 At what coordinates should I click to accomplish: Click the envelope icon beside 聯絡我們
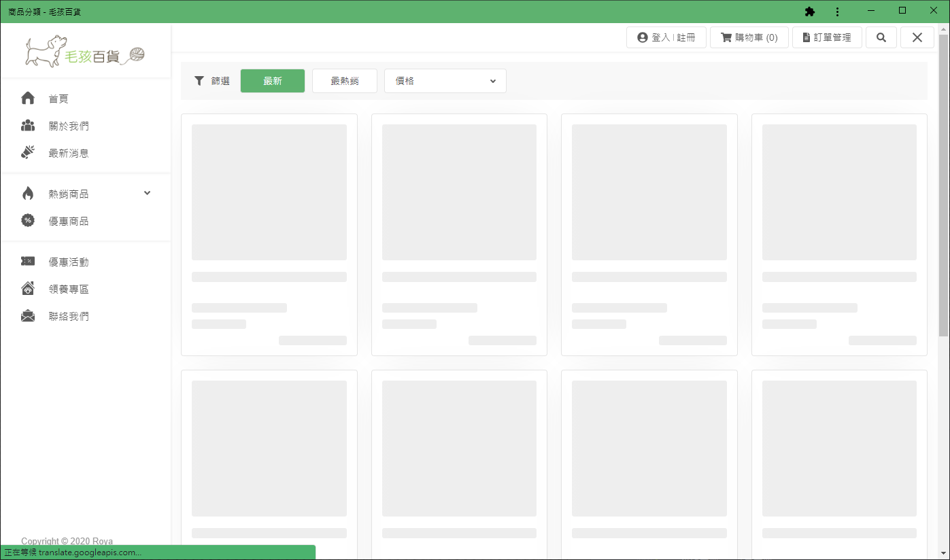[x=28, y=316]
